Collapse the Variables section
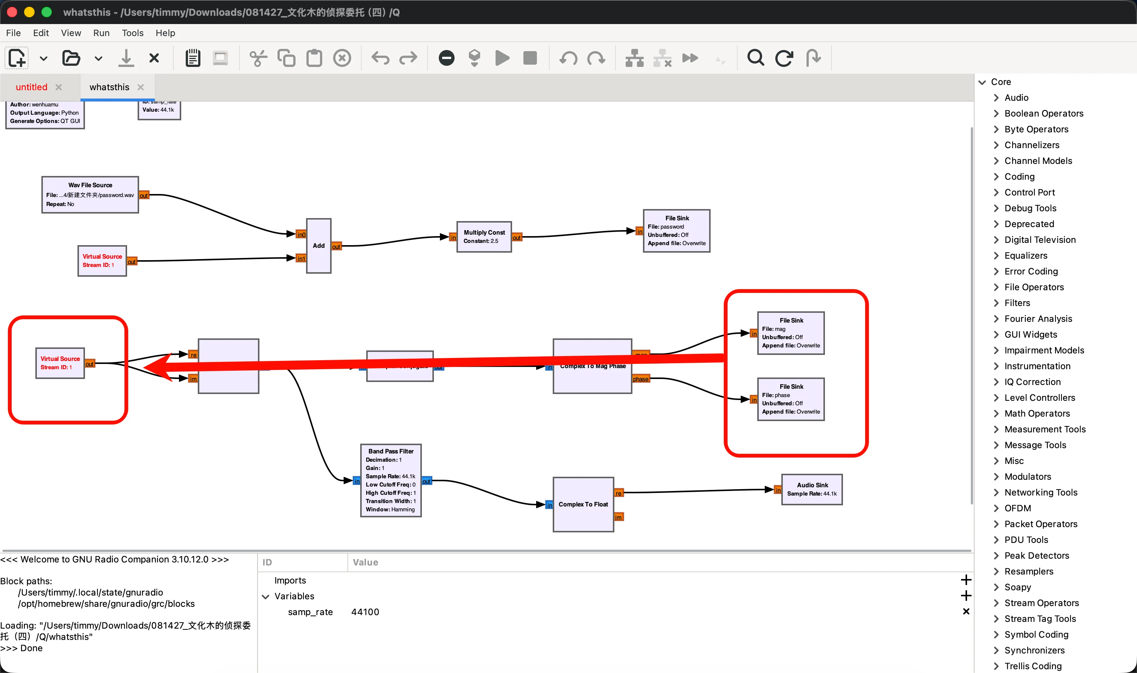 point(266,596)
